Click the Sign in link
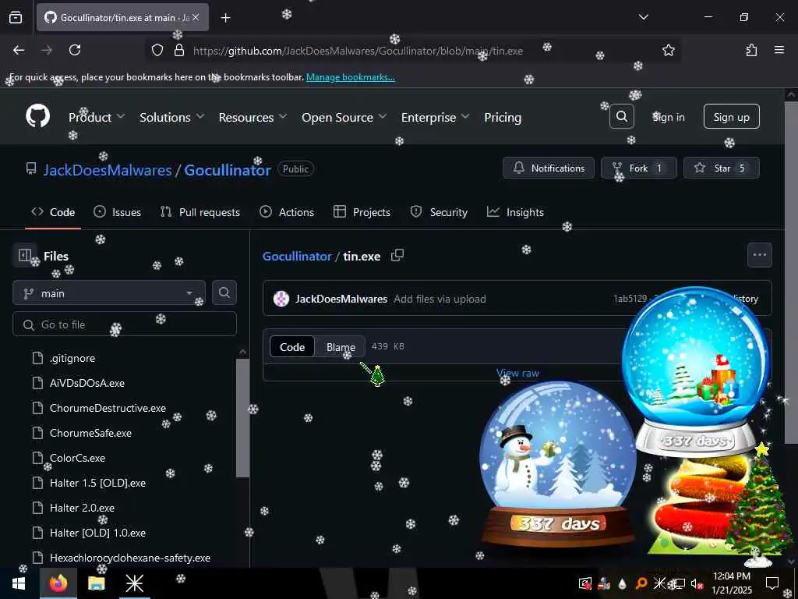 click(x=669, y=117)
